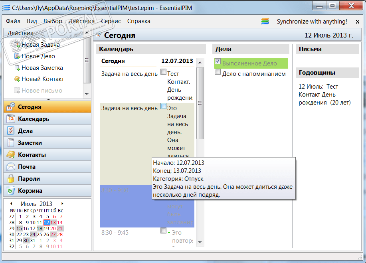Viewport: 366px width, 263px height.
Task: Click the Пароли padlock icon
Action: [11, 178]
